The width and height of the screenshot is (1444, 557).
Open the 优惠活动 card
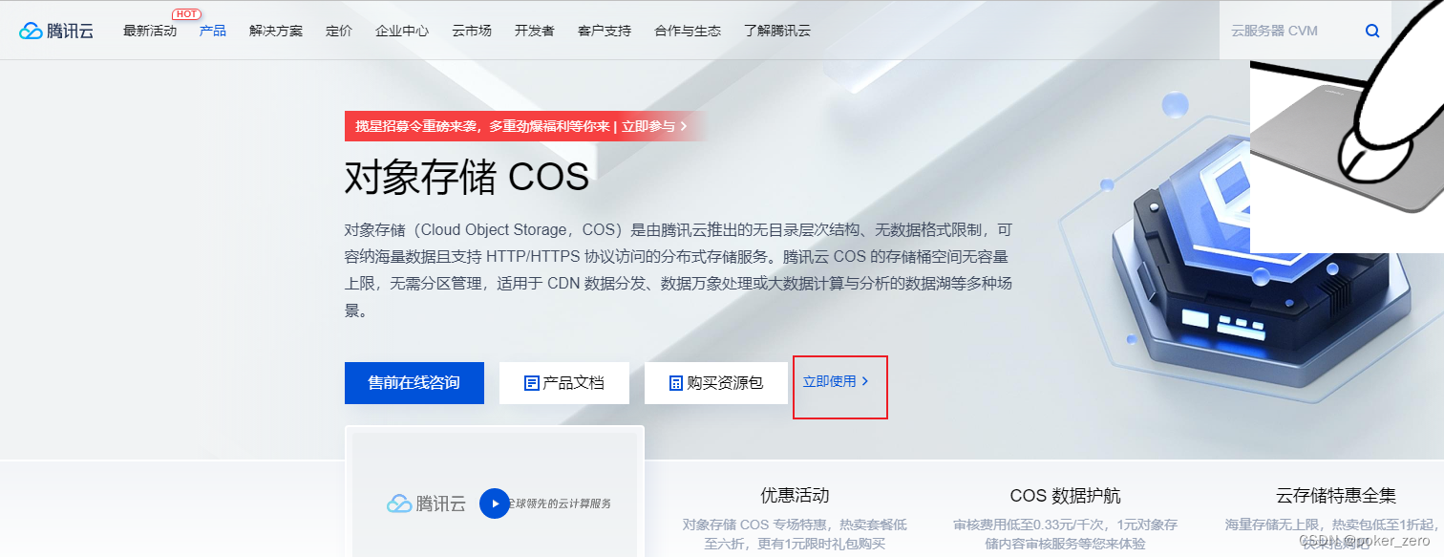pyautogui.click(x=795, y=519)
